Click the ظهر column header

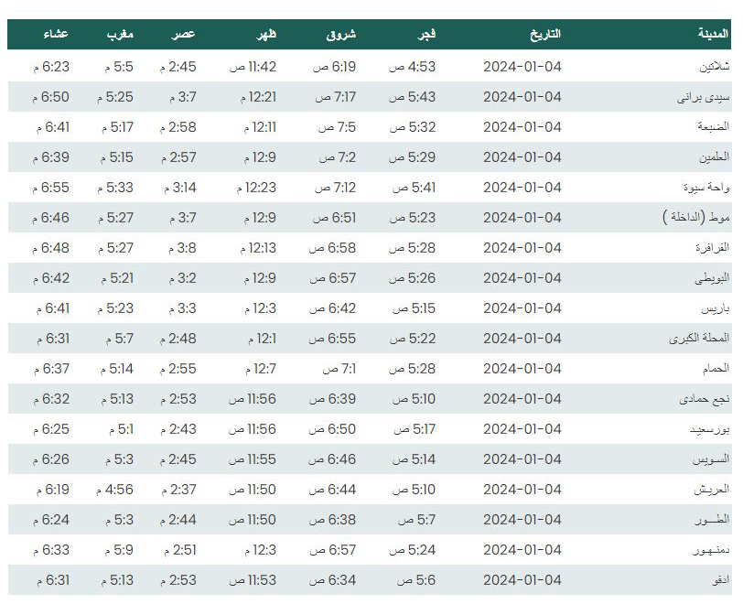(266, 34)
